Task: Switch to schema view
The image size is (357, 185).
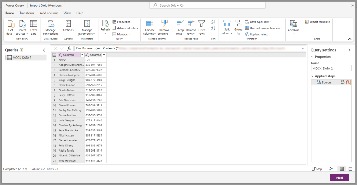Action: [x=350, y=169]
